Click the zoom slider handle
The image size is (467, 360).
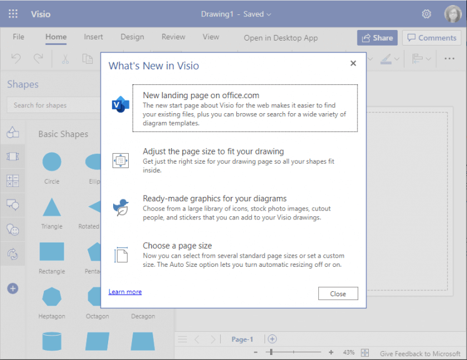click(x=271, y=352)
